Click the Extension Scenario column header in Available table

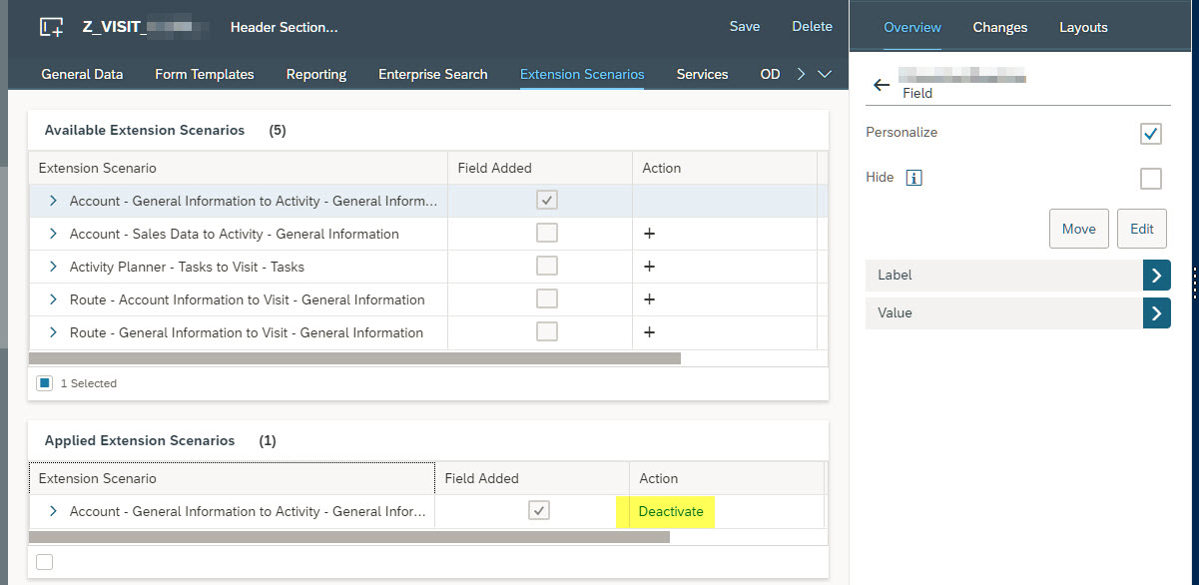pos(238,168)
